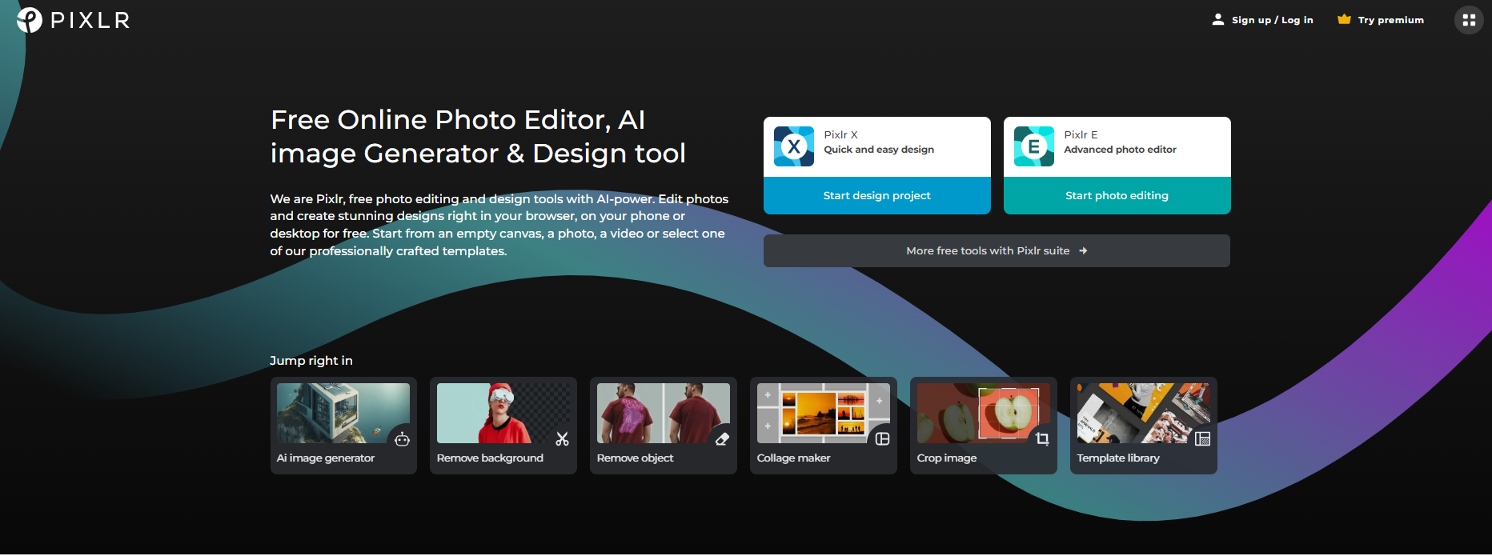Screen dimensions: 1492x556
Task: Click the user profile icon
Action: (x=1218, y=19)
